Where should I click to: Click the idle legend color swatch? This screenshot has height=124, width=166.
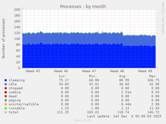tap(6, 84)
